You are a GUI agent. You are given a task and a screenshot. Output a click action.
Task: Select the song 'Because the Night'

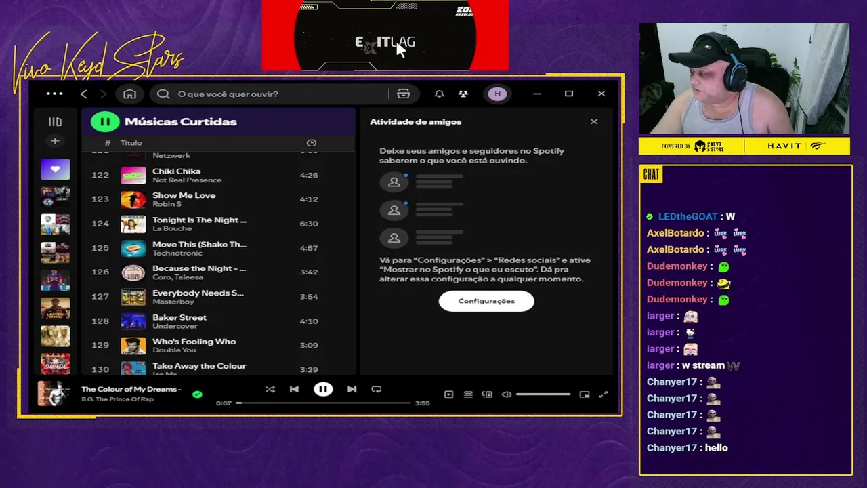pos(199,268)
